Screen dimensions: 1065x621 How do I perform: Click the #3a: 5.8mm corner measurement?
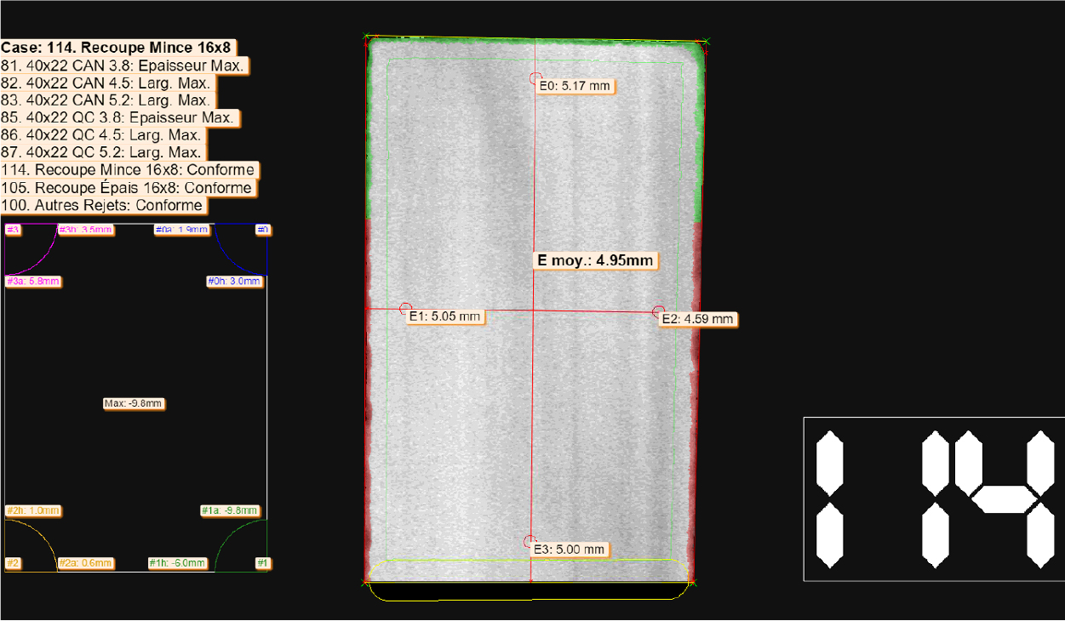(34, 282)
